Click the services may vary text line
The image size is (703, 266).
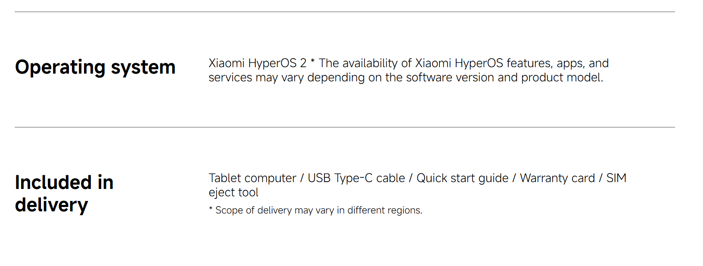pyautogui.click(x=406, y=77)
